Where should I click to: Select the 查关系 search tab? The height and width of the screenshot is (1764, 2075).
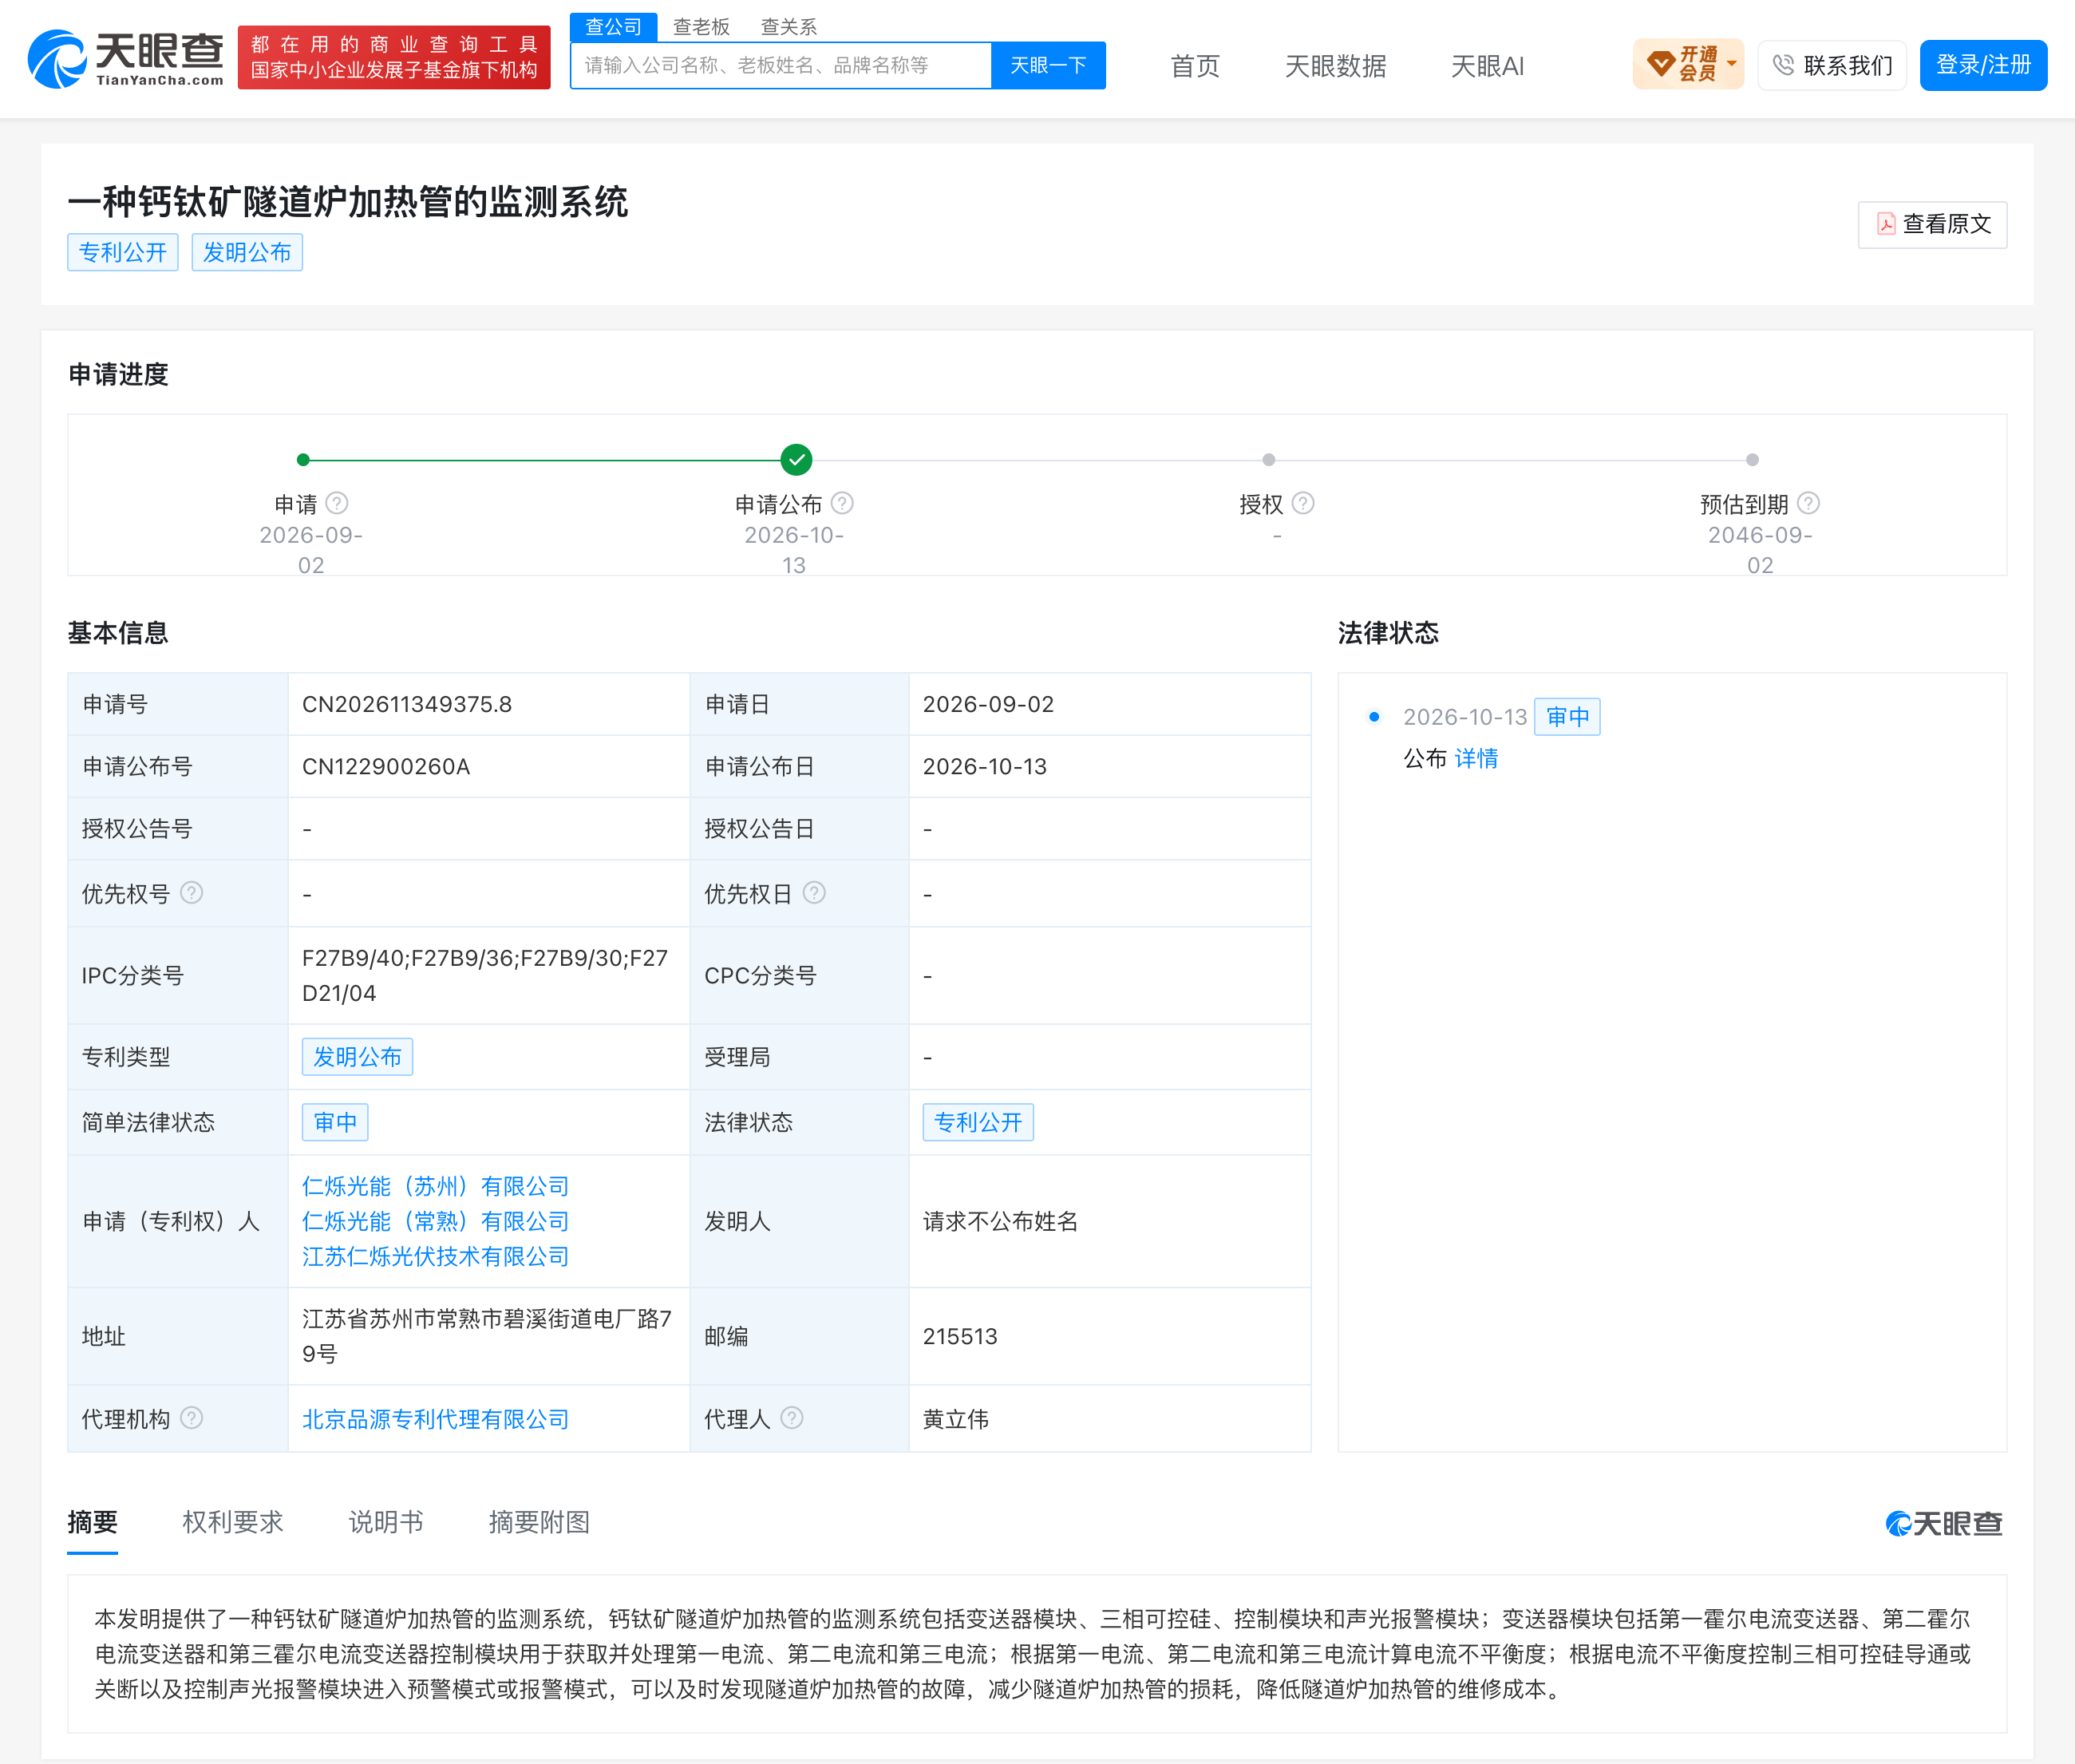tap(789, 27)
